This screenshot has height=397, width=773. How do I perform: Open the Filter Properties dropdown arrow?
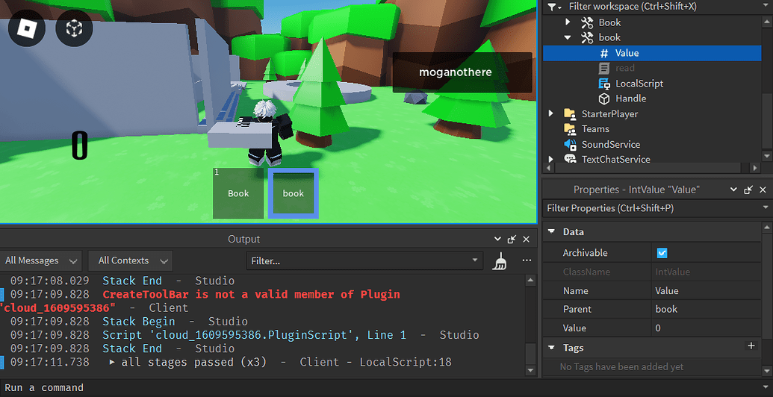(766, 208)
